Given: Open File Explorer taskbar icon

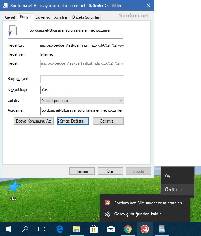Looking at the screenshot, I should (77, 229).
